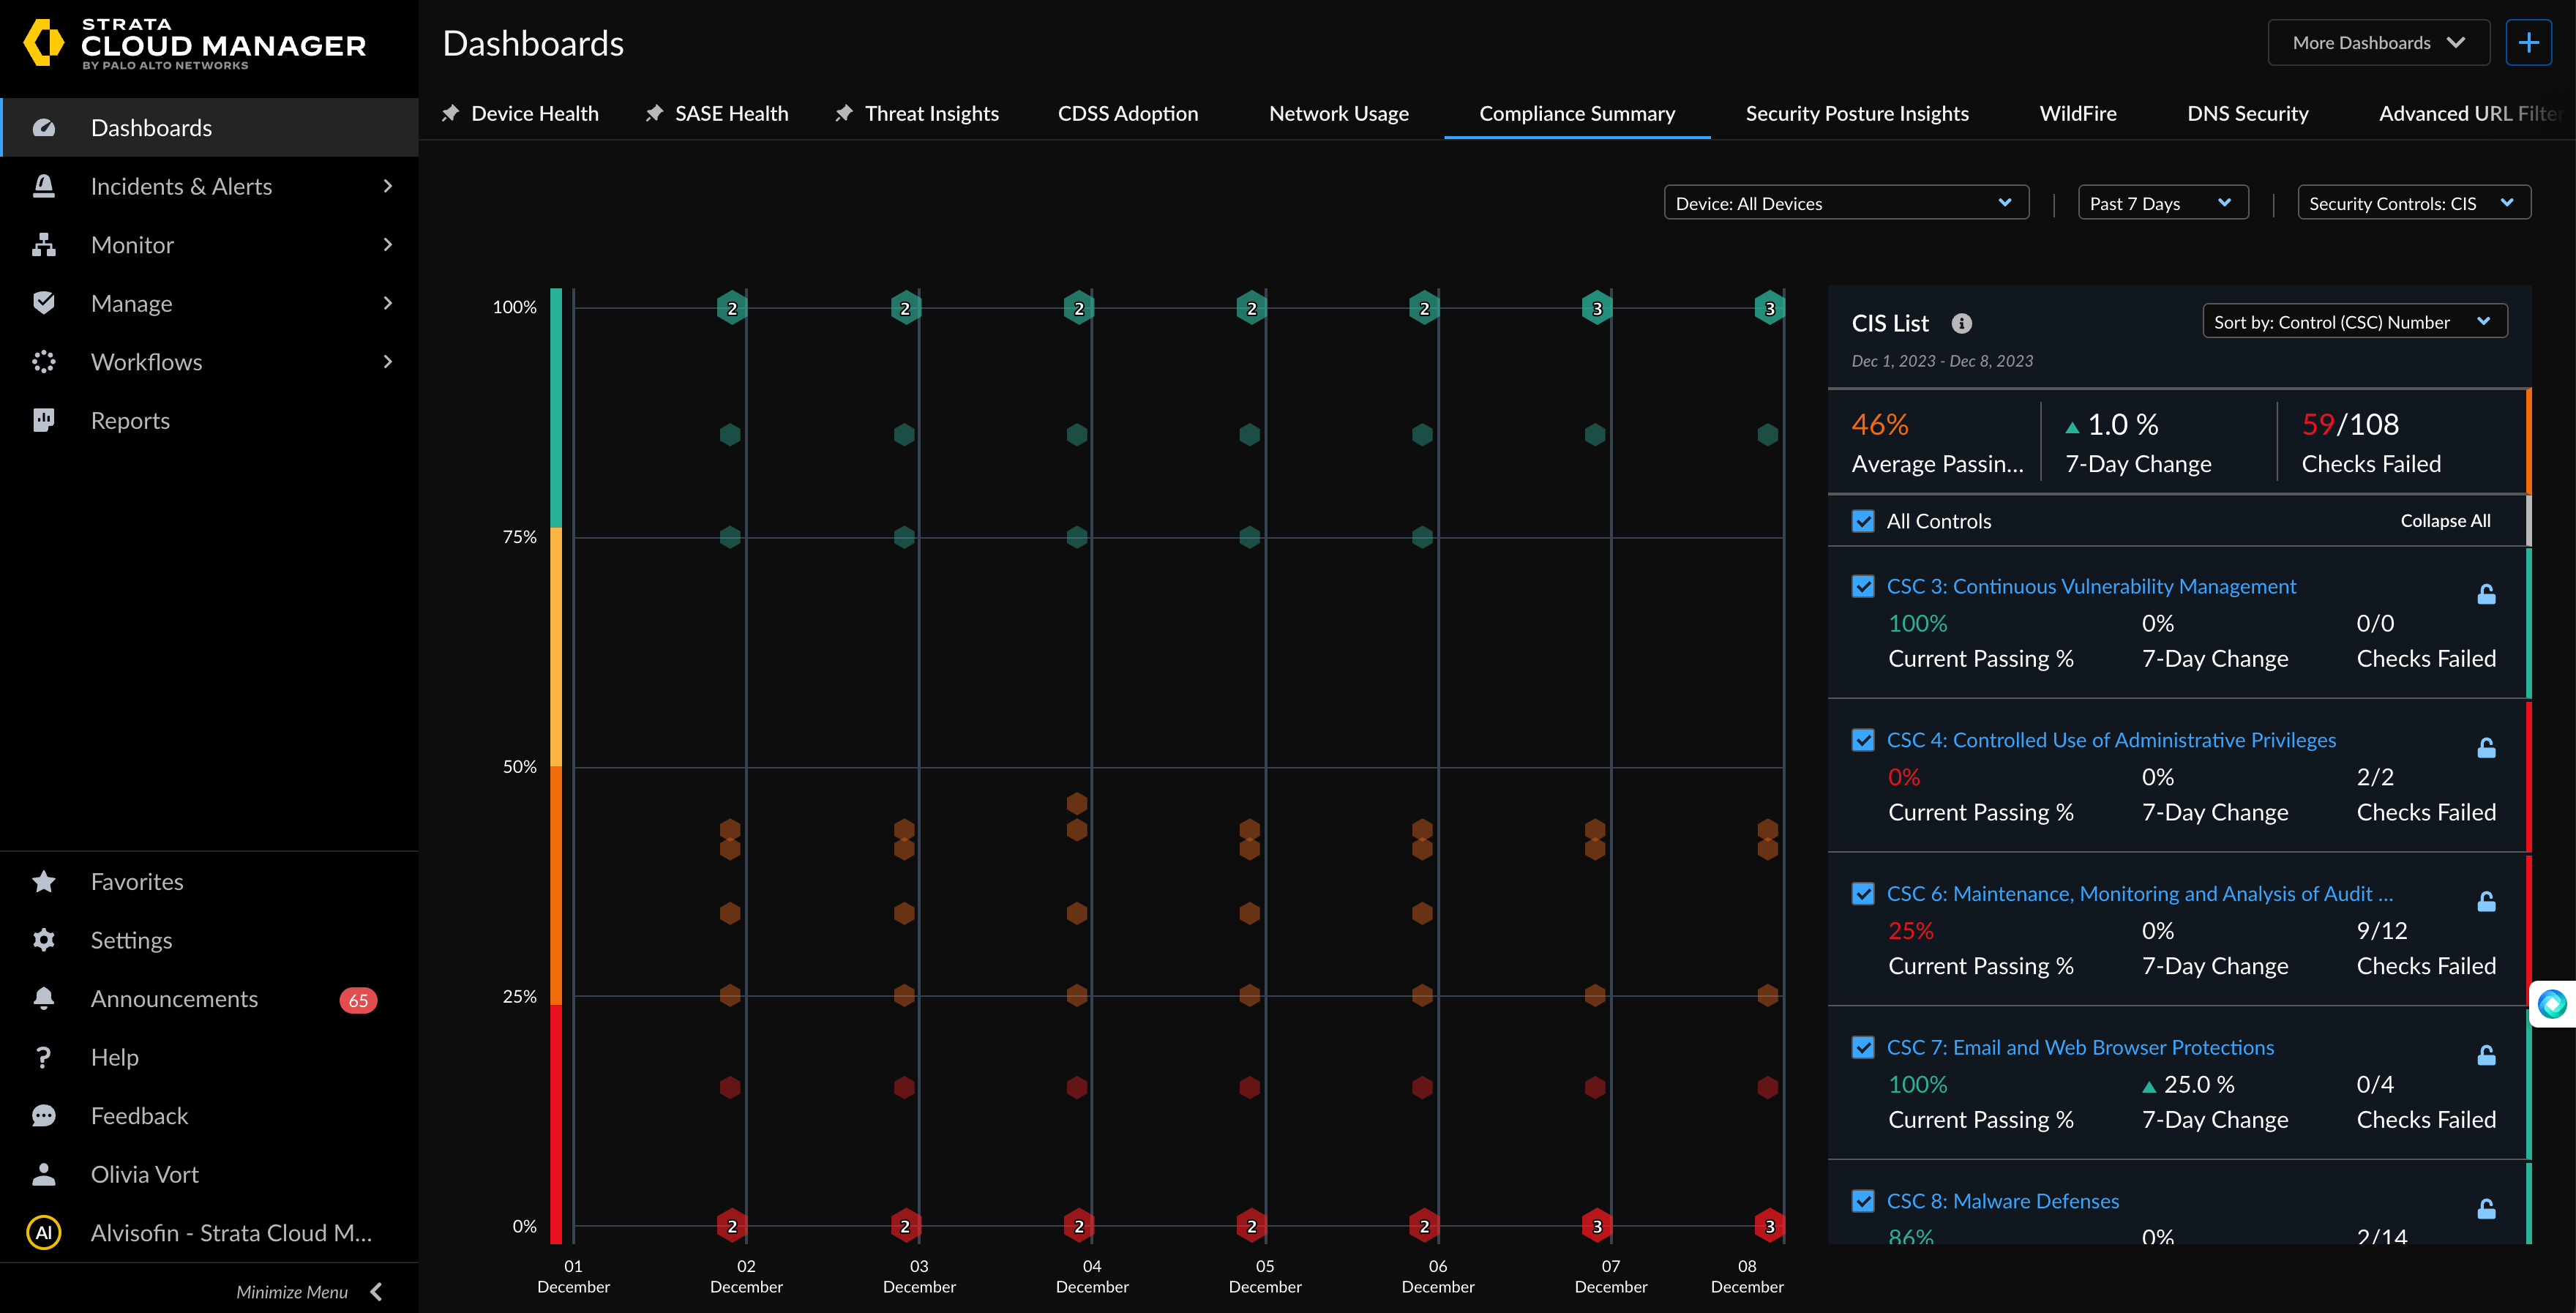Screen dimensions: 2576x1313
Task: Open the Dashboards icon in the sidebar
Action: (44, 127)
